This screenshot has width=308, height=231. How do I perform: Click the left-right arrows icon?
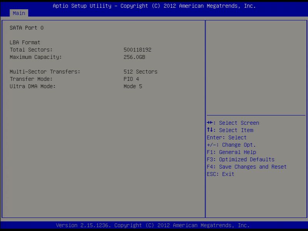tap(209, 123)
